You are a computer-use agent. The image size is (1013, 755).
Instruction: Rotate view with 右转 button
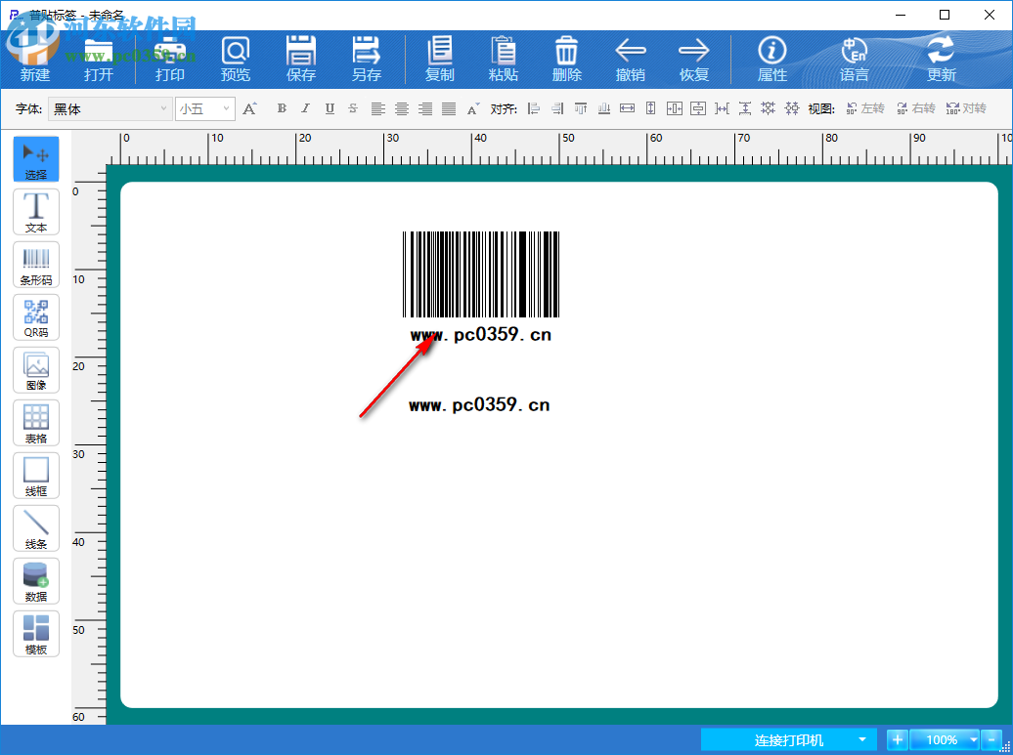(916, 108)
